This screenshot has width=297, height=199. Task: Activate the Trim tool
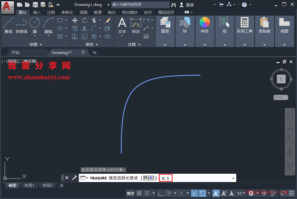coord(94,20)
